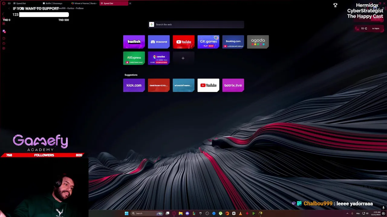
Task: Open the Eneba speed dial tile
Action: (159, 58)
